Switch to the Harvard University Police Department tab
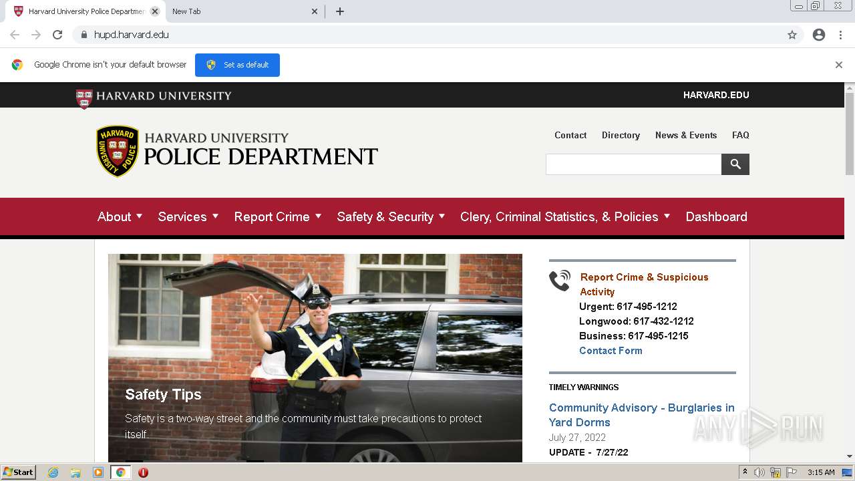The height and width of the screenshot is (481, 855). click(85, 11)
